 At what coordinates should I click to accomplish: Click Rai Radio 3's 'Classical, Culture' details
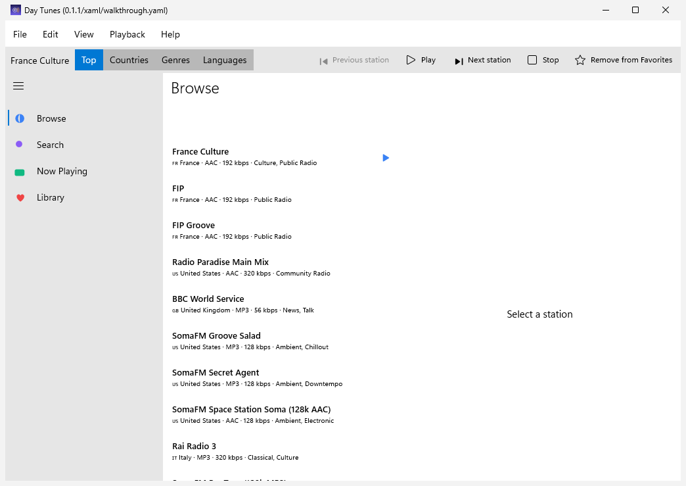coord(235,458)
